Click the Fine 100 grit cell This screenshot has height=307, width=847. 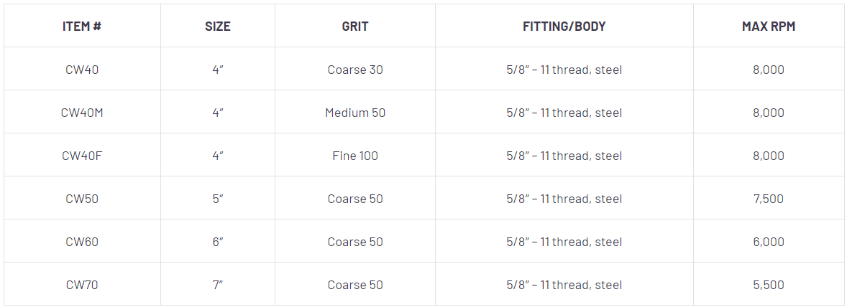pyautogui.click(x=355, y=156)
